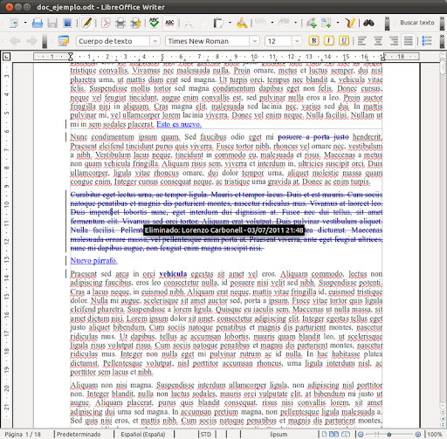Image resolution: width=447 pixels, height=439 pixels.
Task: Switch to single-page view layout
Action: (x=324, y=434)
